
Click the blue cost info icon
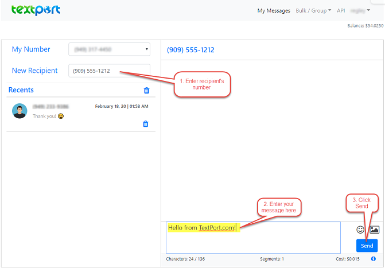tap(373, 259)
